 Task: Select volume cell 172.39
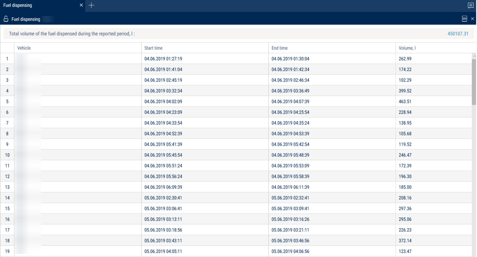pyautogui.click(x=405, y=166)
